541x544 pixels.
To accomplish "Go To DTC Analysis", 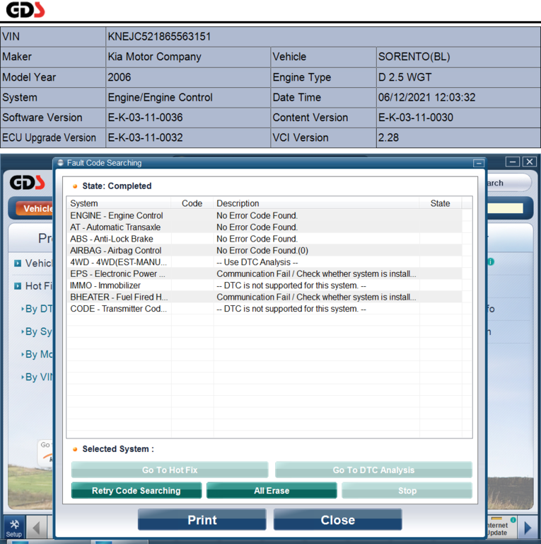I will 373,470.
